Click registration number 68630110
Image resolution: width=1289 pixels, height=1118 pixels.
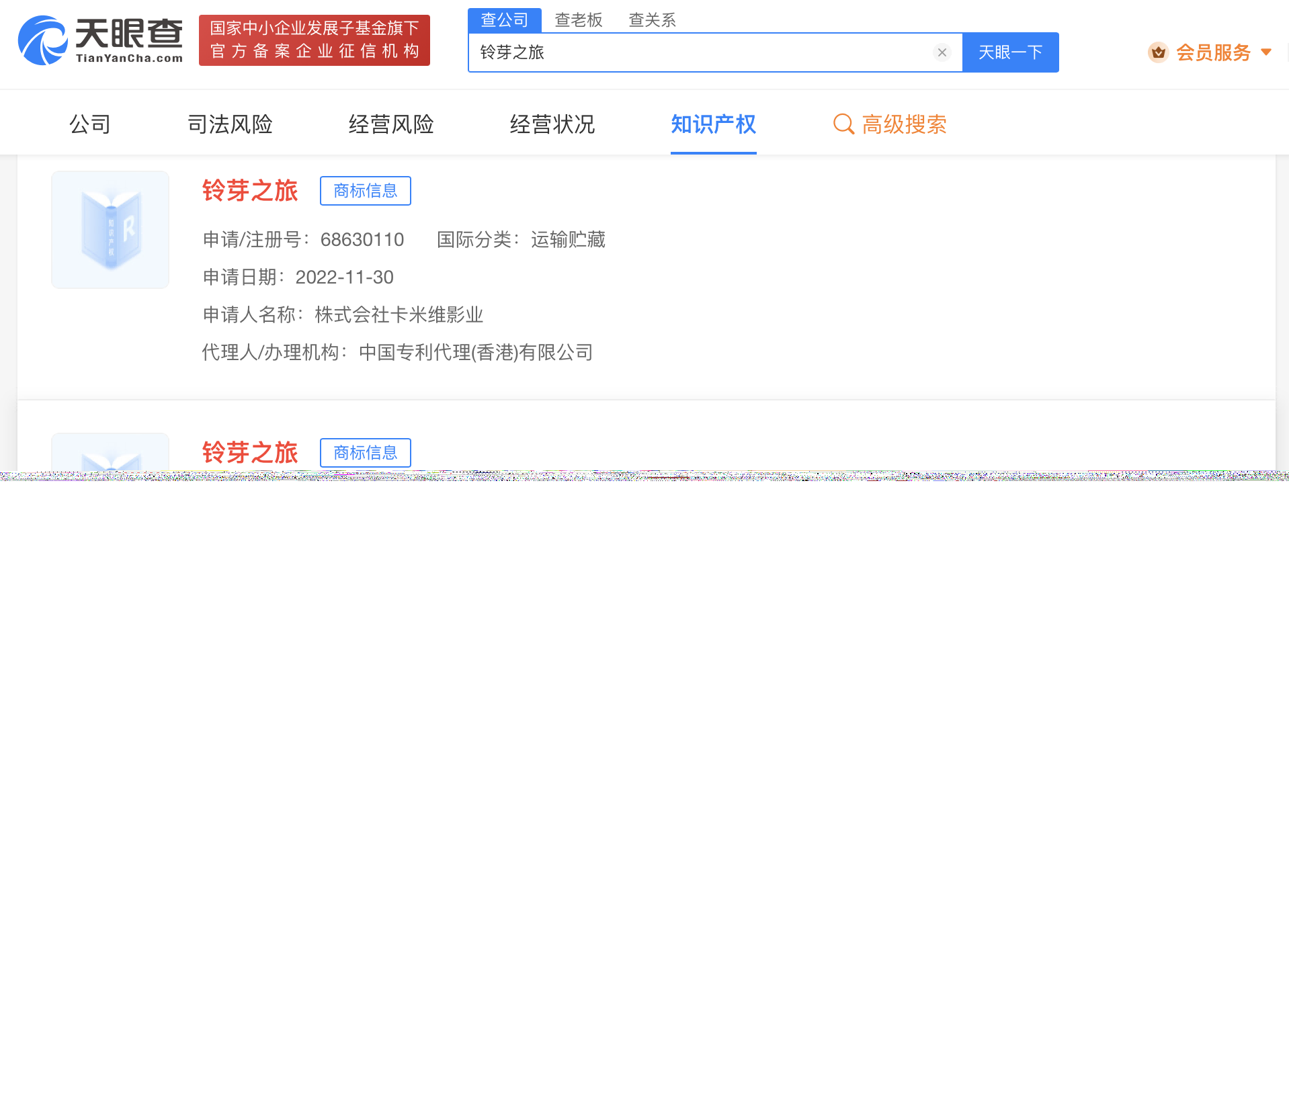362,240
